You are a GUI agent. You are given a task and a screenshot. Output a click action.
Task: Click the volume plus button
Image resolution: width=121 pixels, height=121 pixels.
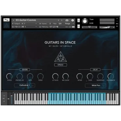coord(113,27)
